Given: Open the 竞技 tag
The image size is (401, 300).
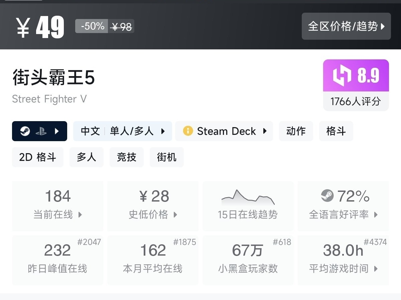Looking at the screenshot, I should 126,157.
